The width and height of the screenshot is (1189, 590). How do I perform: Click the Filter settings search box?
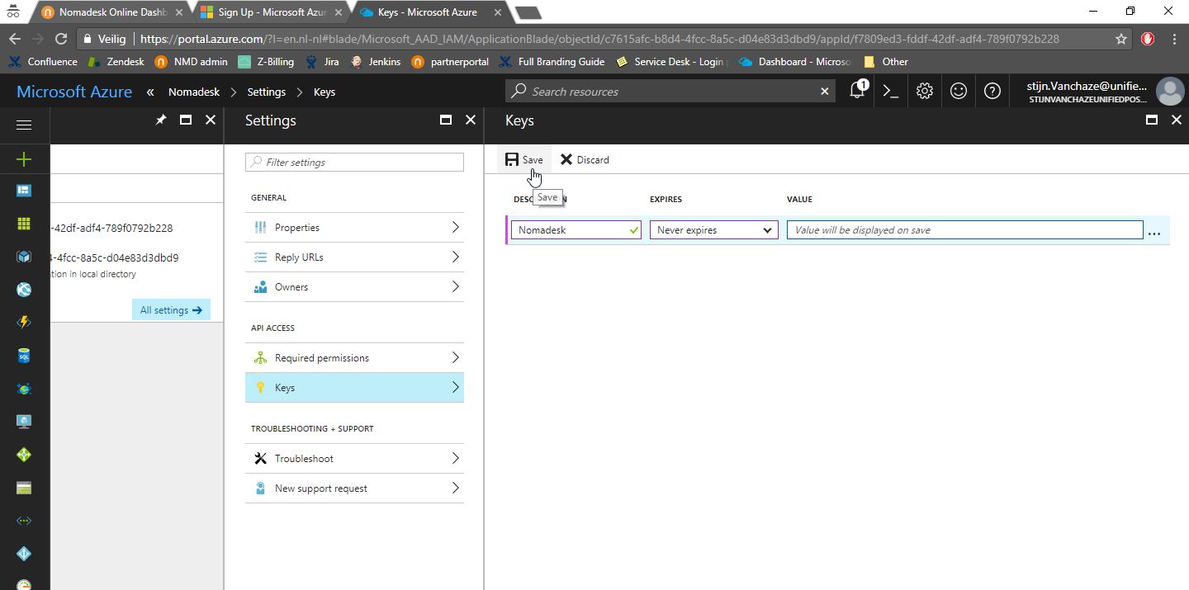tap(354, 163)
